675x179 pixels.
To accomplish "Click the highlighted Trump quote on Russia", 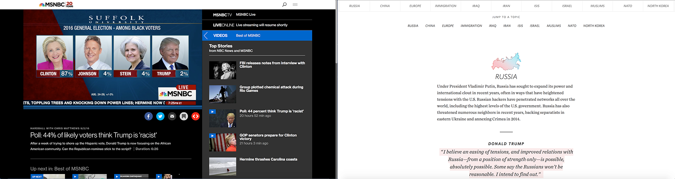I will 506,163.
